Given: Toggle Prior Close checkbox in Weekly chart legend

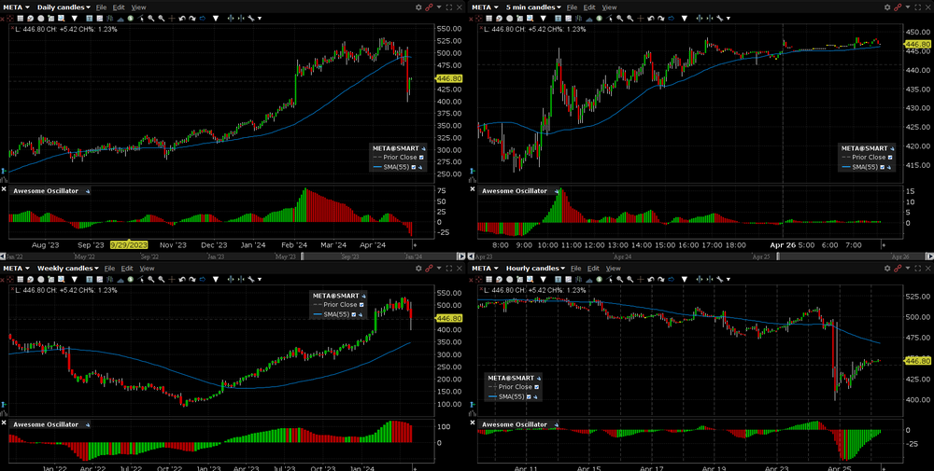Looking at the screenshot, I should pos(361,304).
